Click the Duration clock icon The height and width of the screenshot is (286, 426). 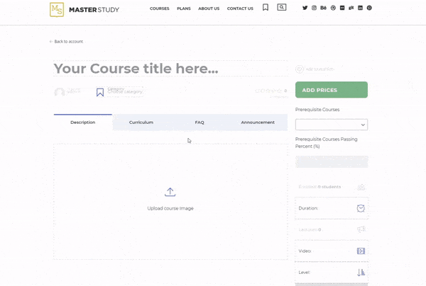361,208
